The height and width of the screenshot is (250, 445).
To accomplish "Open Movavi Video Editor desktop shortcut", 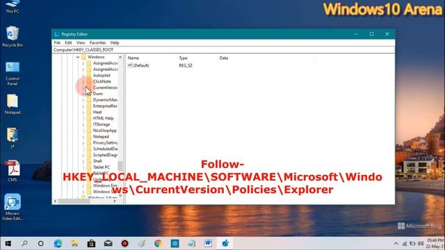I will (13, 207).
